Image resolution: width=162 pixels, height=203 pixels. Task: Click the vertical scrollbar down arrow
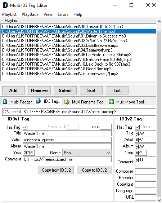[159, 200]
